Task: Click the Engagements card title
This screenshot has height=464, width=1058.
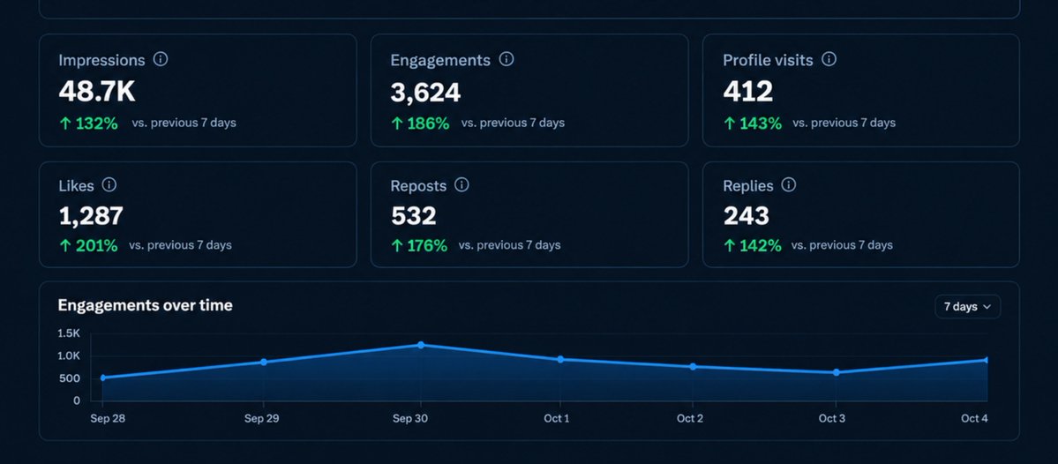Action: coord(440,60)
